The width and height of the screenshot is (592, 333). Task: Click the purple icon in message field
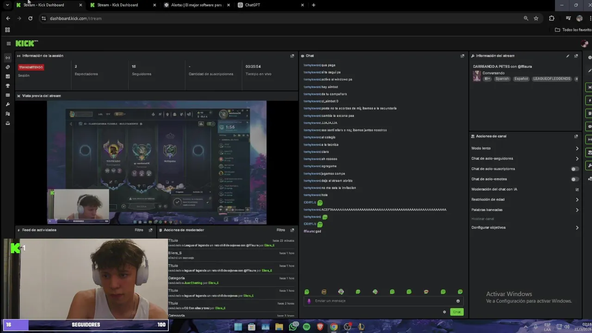309,301
